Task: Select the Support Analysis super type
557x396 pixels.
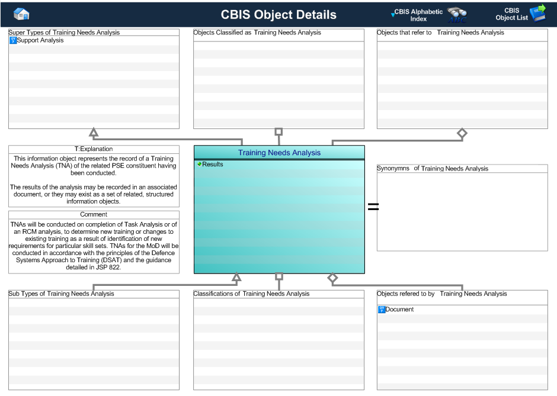Action: tap(40, 40)
